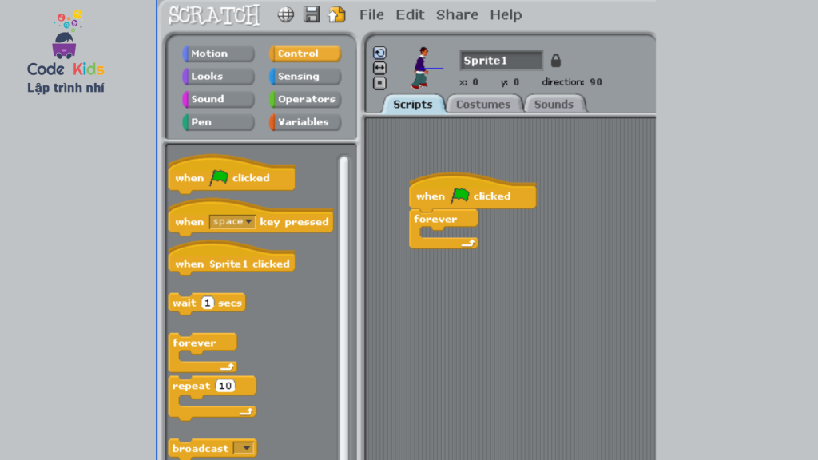Select the 'don't rotate' rotation style
The image size is (818, 460).
click(379, 83)
